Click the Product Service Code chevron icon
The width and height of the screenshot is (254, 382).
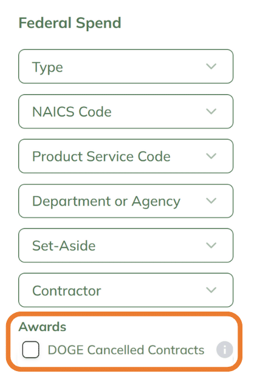[x=211, y=156]
